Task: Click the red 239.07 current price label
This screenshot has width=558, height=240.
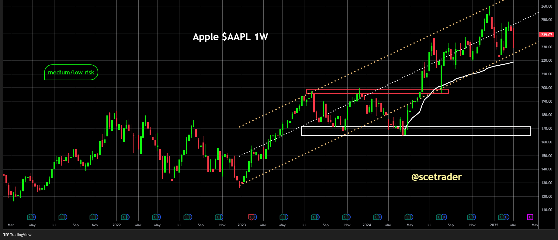Action: [x=546, y=35]
